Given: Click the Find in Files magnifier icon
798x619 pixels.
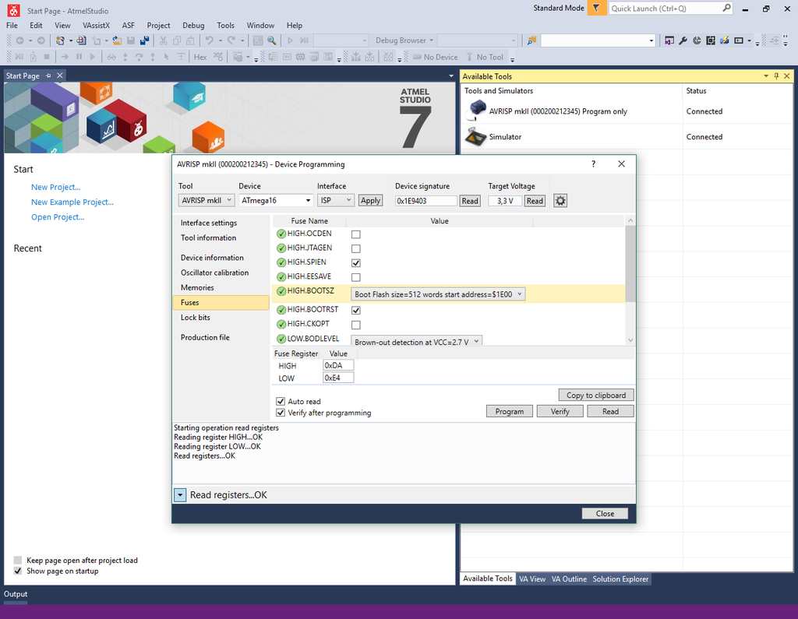Looking at the screenshot, I should pos(272,40).
